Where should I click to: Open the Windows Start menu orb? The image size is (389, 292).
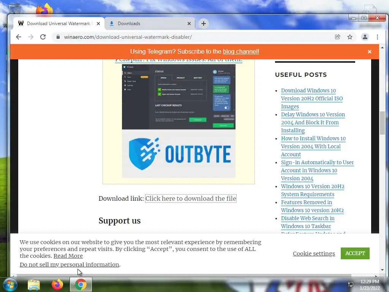[x=10, y=284]
